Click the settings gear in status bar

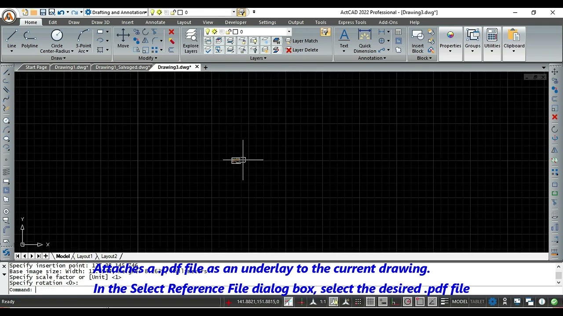pyautogui.click(x=493, y=302)
